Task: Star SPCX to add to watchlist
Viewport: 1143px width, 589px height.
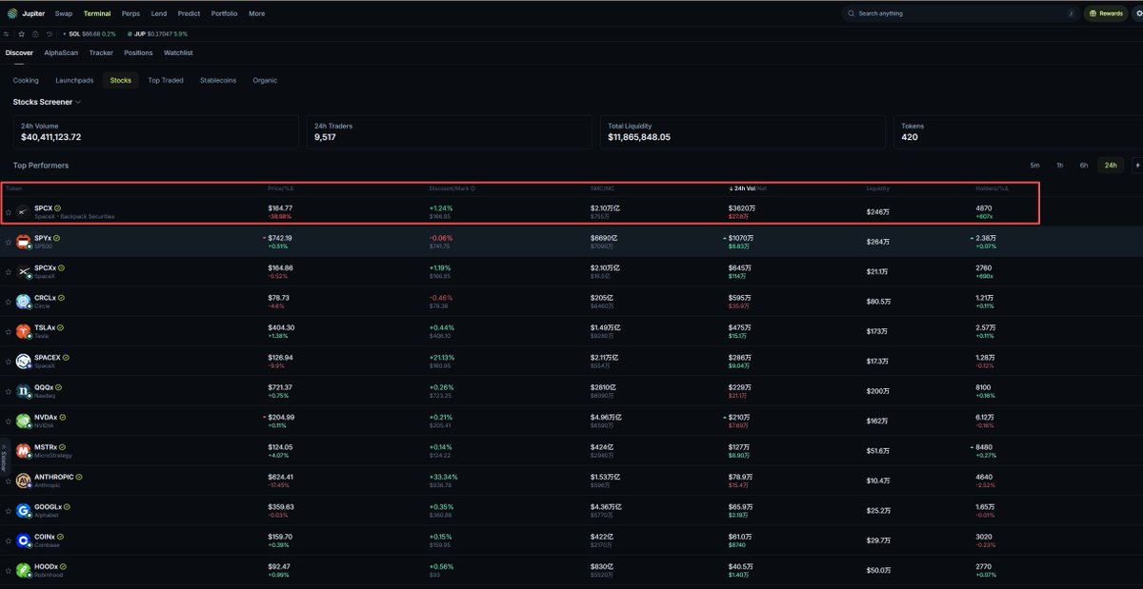Action: [x=9, y=211]
